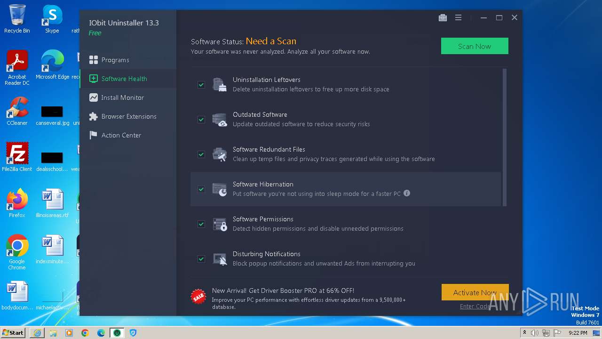Open bodydocum document on desktop
Image resolution: width=602 pixels, height=339 pixels.
[x=17, y=295]
